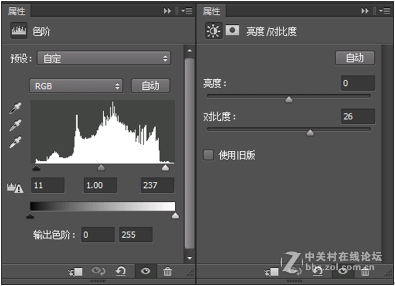Click the highlight input field showing 237
This screenshot has height=286, width=395.
point(158,185)
